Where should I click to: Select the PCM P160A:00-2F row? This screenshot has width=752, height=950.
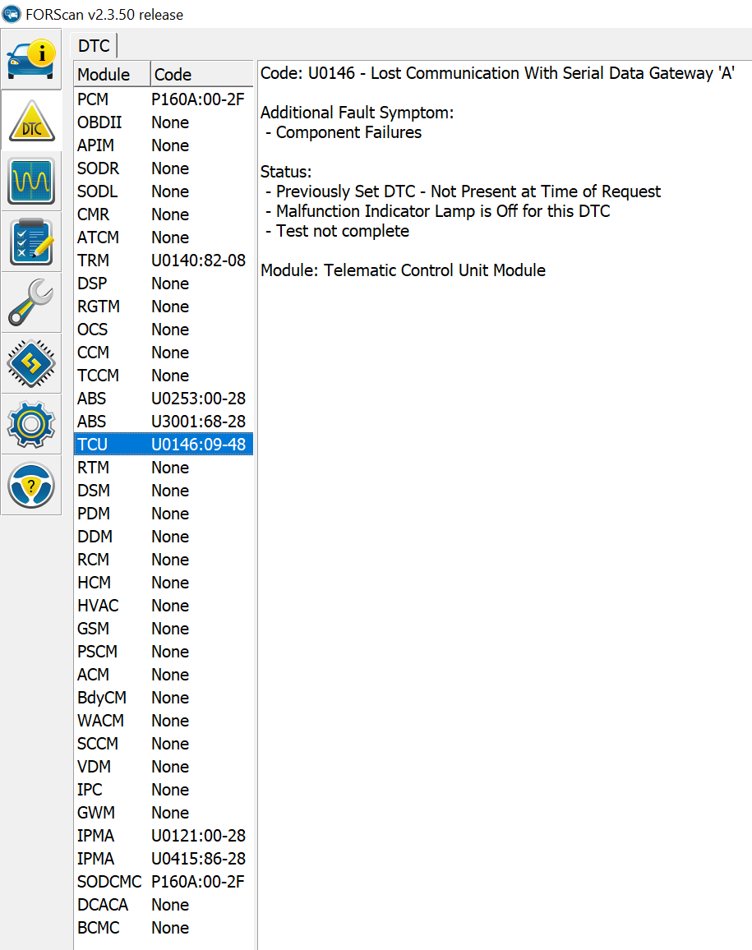click(x=163, y=99)
